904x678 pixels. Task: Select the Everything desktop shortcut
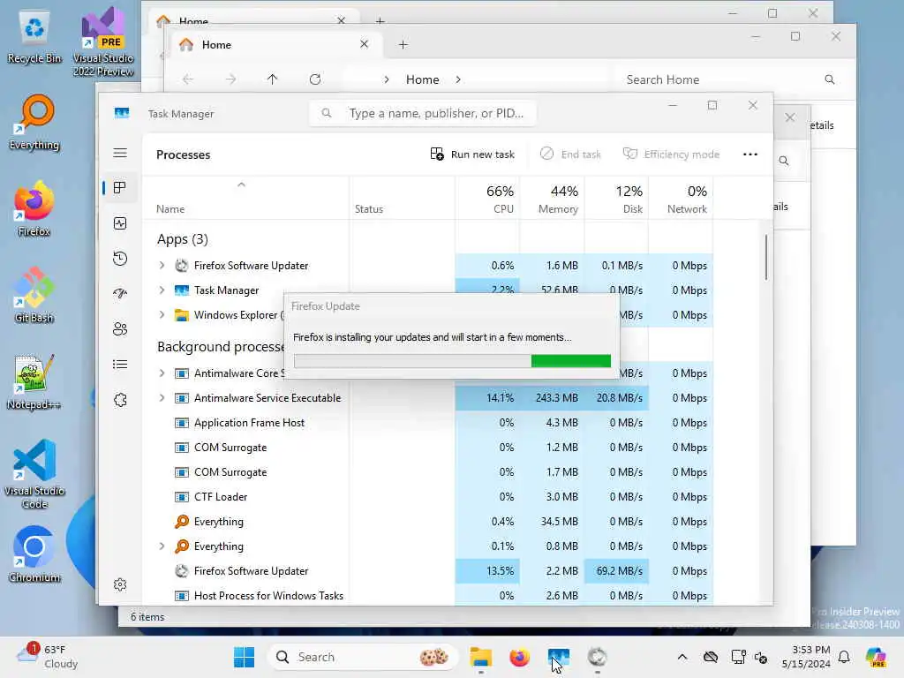coord(34,123)
